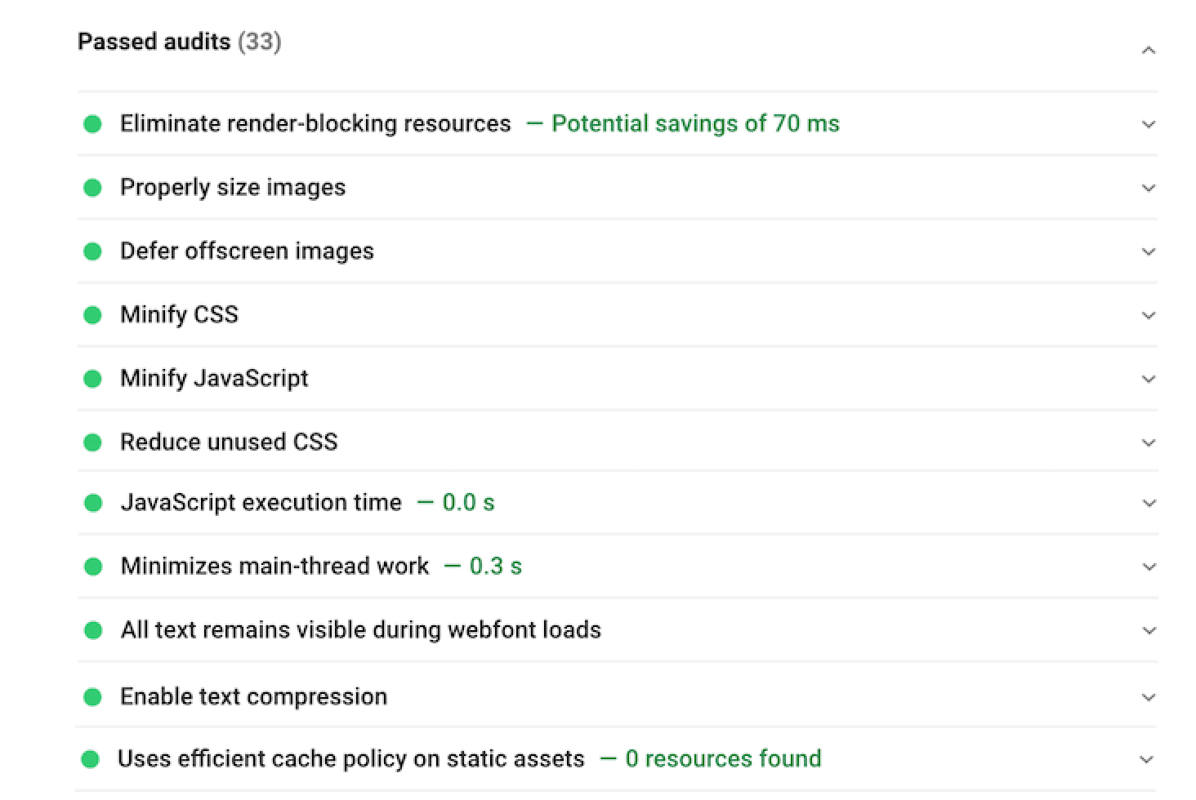The image size is (1196, 800).
Task: Click the Potential savings of 70 ms link
Action: coord(695,124)
